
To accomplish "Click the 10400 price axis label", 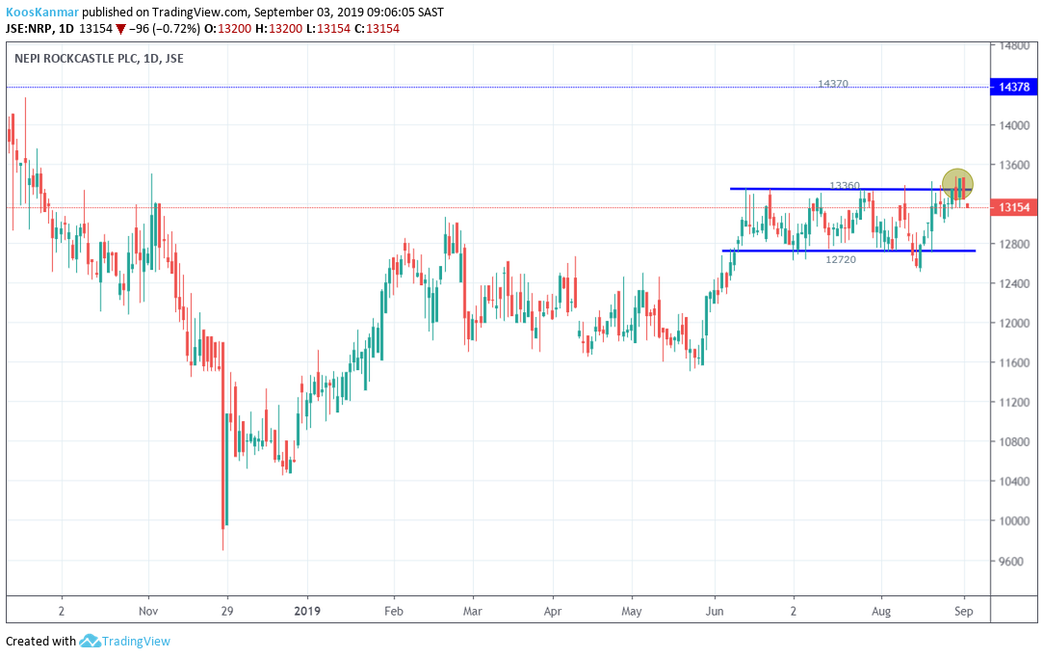I will pyautogui.click(x=1013, y=481).
